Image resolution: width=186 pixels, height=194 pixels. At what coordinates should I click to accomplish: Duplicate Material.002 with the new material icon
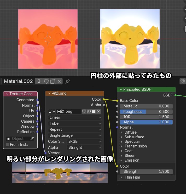tap(53, 81)
